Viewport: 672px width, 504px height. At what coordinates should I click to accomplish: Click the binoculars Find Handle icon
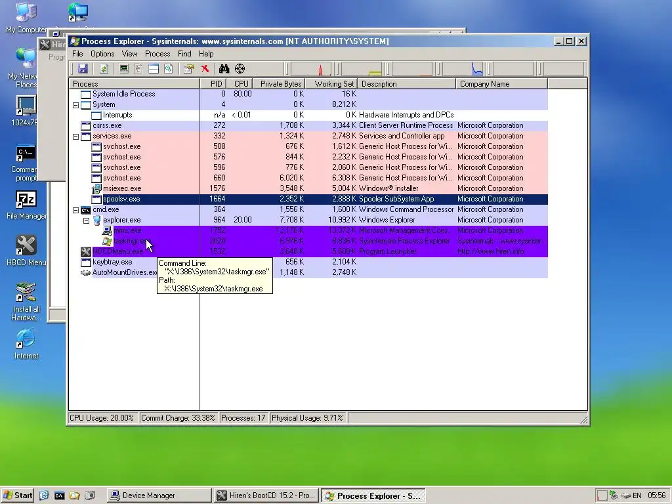click(x=224, y=68)
